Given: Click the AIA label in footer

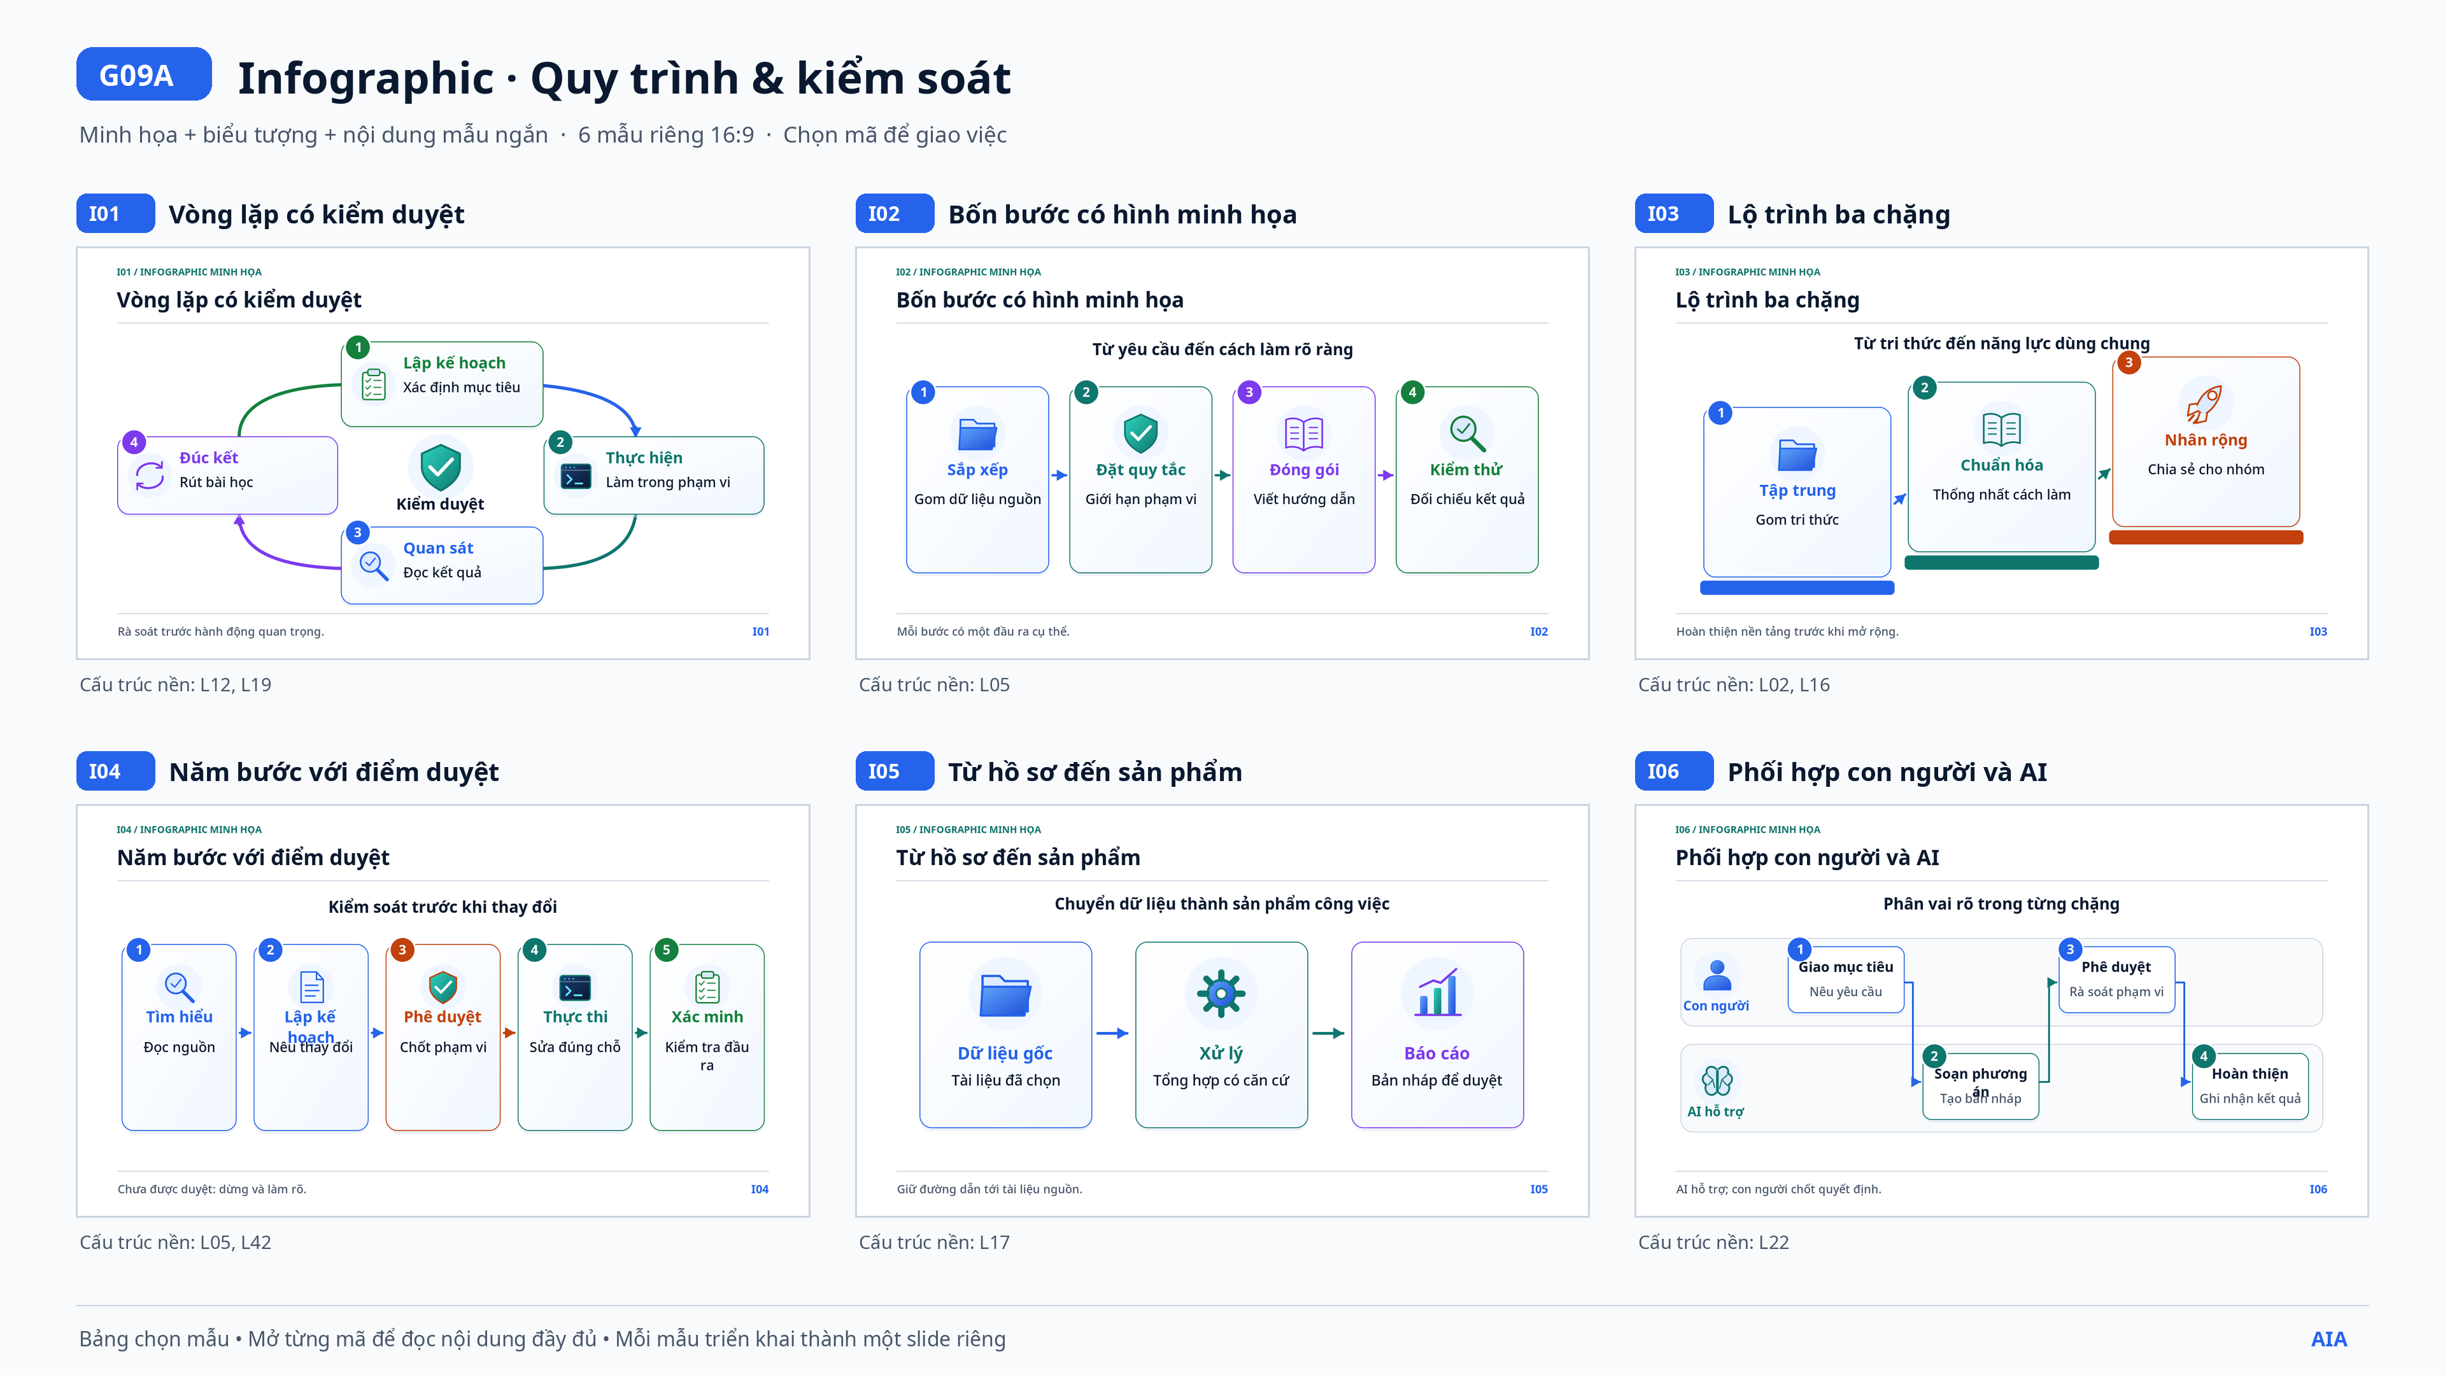Looking at the screenshot, I should click(x=2328, y=1339).
